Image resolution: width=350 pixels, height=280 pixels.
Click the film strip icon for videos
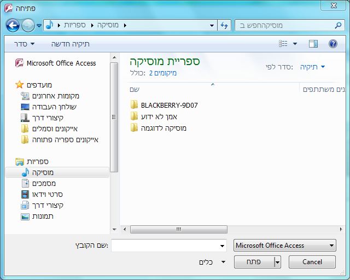[25, 195]
